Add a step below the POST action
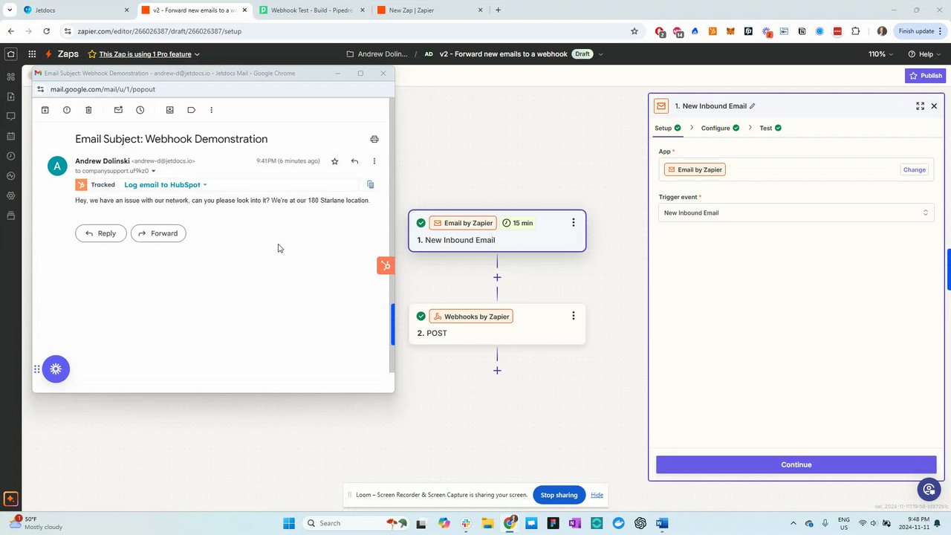 click(x=497, y=370)
